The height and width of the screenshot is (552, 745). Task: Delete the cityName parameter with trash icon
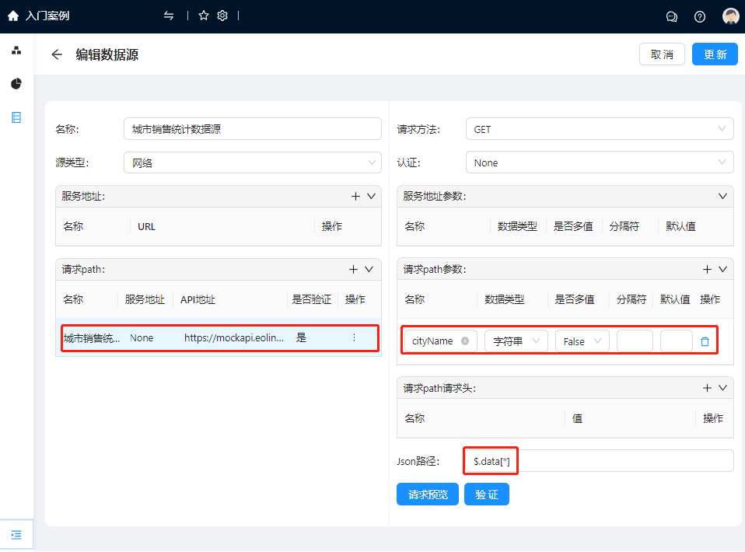pos(705,341)
